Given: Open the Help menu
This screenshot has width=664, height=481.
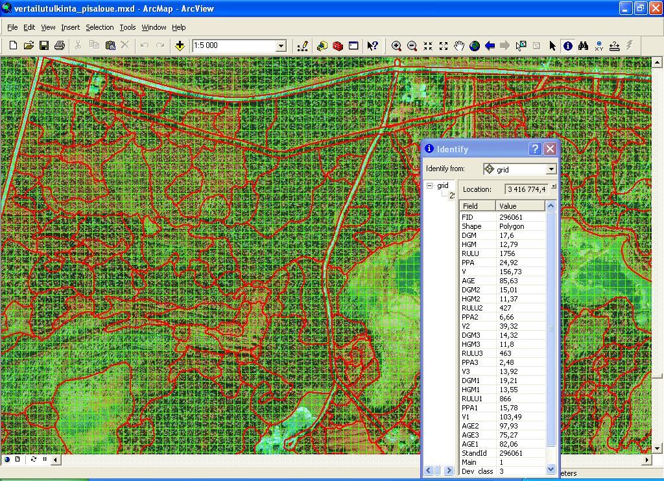Looking at the screenshot, I should 179,27.
